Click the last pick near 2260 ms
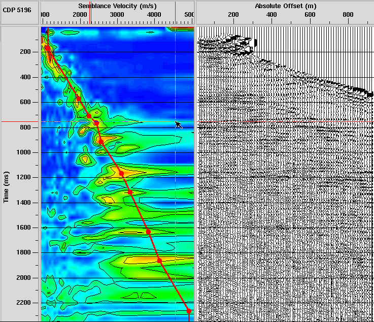The height and width of the screenshot is (322, 374). pos(189,310)
